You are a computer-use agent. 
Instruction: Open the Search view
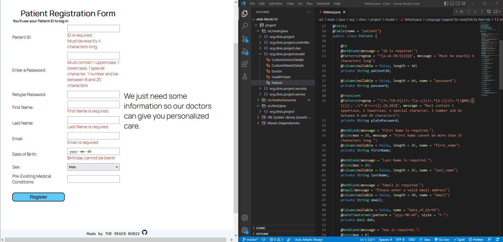click(245, 26)
